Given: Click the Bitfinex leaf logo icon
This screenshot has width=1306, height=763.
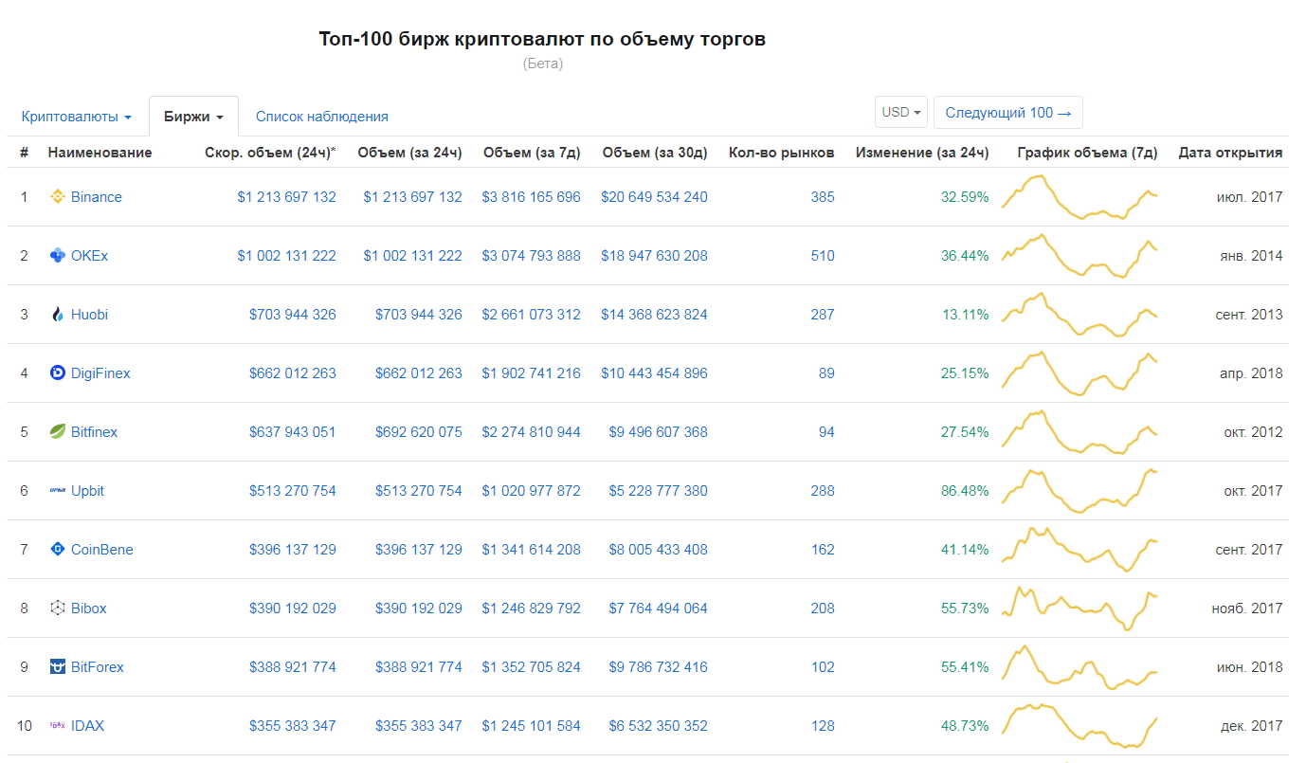Looking at the screenshot, I should (x=57, y=432).
